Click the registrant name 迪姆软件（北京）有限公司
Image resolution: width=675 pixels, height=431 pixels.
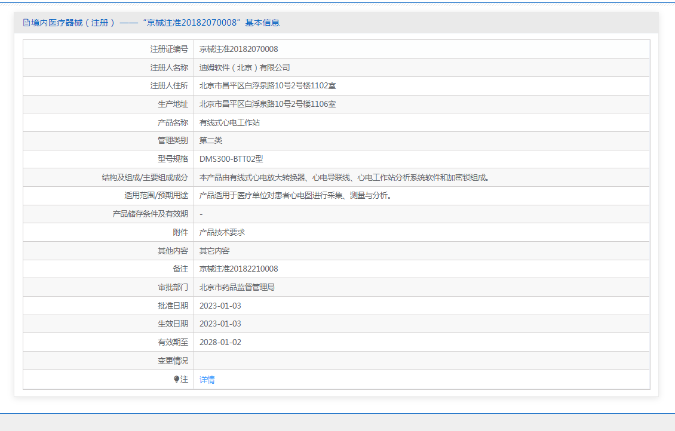click(x=244, y=67)
